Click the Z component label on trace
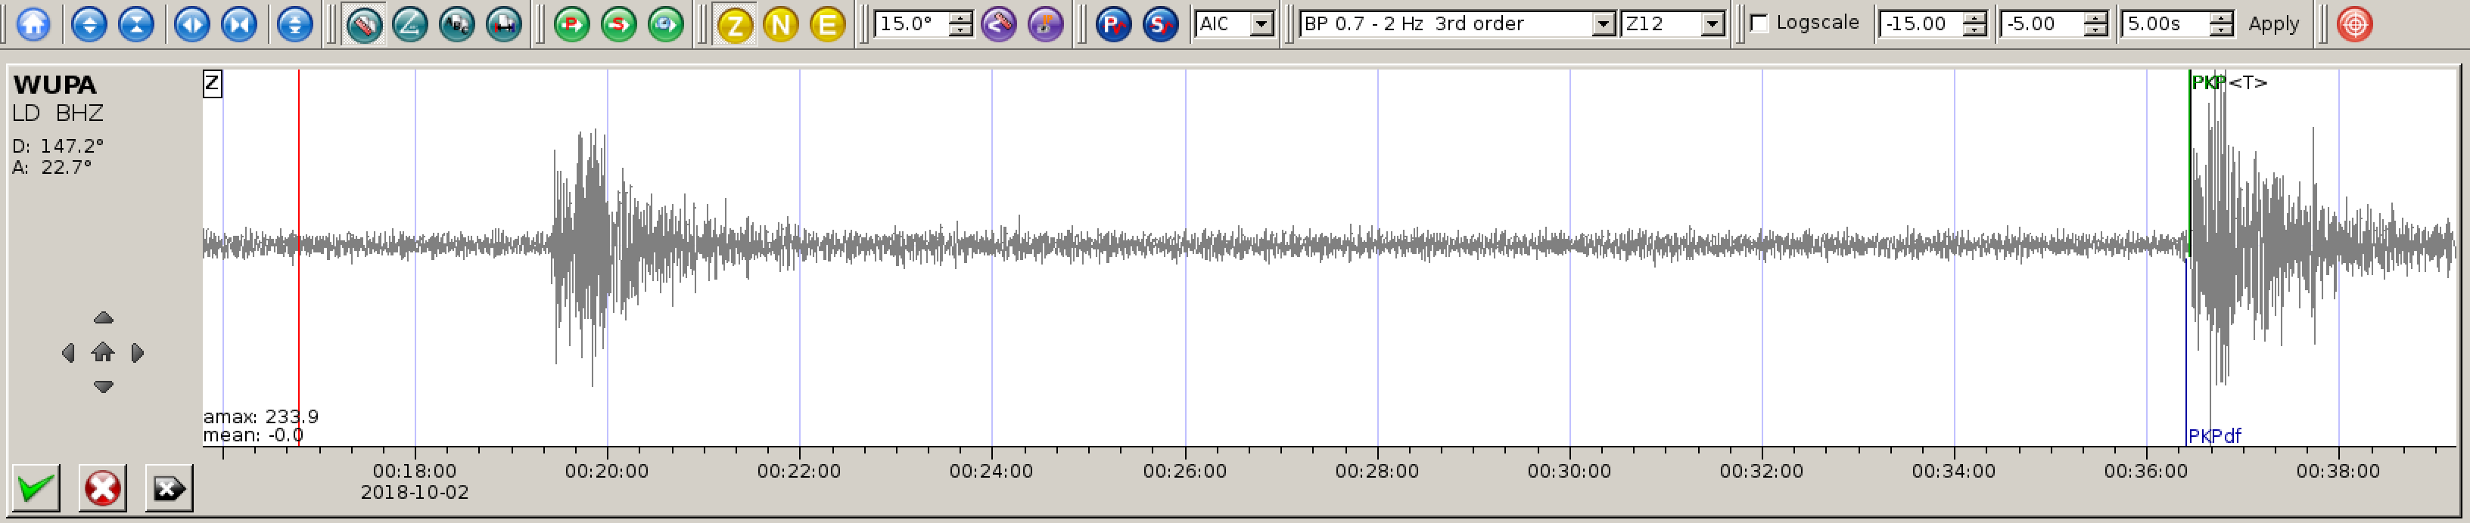This screenshot has width=2470, height=523. click(x=212, y=85)
